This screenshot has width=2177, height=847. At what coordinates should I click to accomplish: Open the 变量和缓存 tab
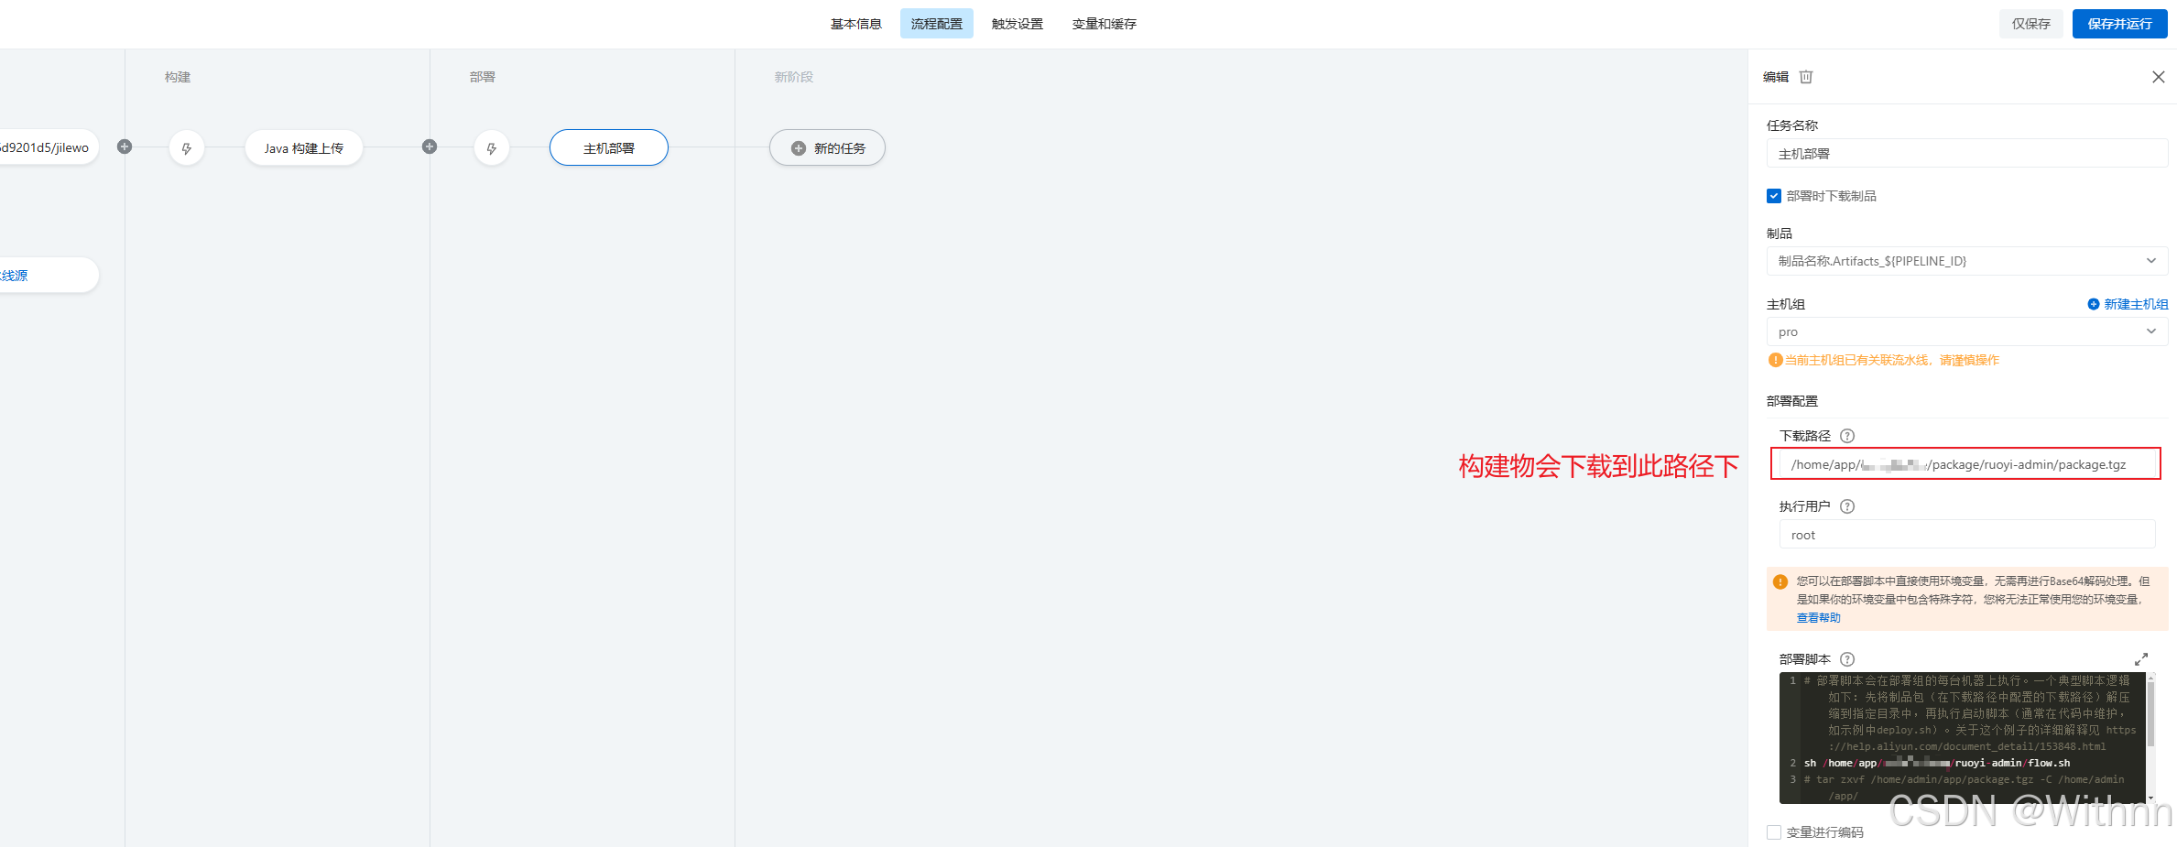pos(1103,23)
